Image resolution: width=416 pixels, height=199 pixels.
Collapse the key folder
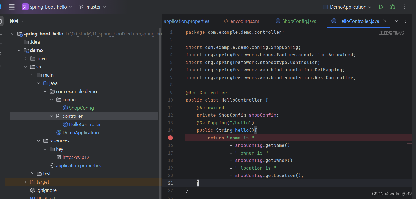point(45,149)
